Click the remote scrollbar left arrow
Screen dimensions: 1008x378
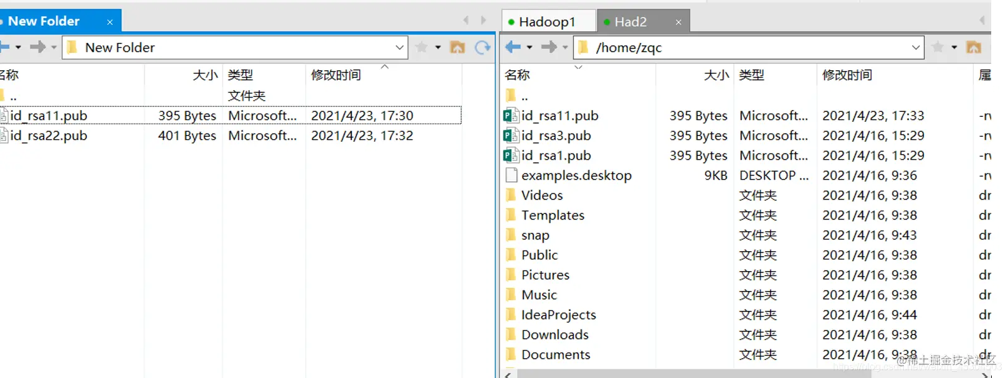[x=508, y=375]
